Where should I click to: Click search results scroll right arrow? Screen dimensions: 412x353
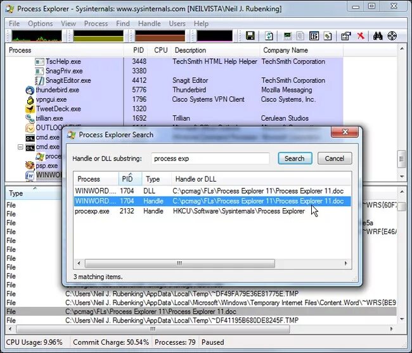click(345, 263)
